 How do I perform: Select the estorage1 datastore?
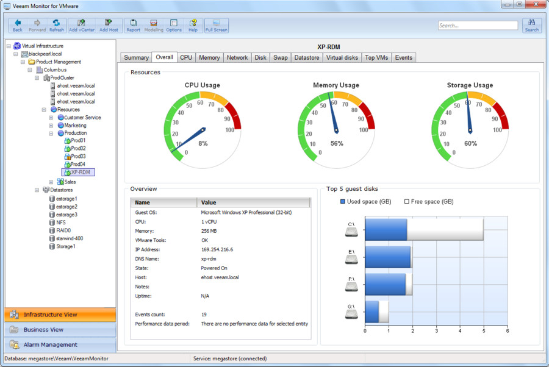[63, 199]
